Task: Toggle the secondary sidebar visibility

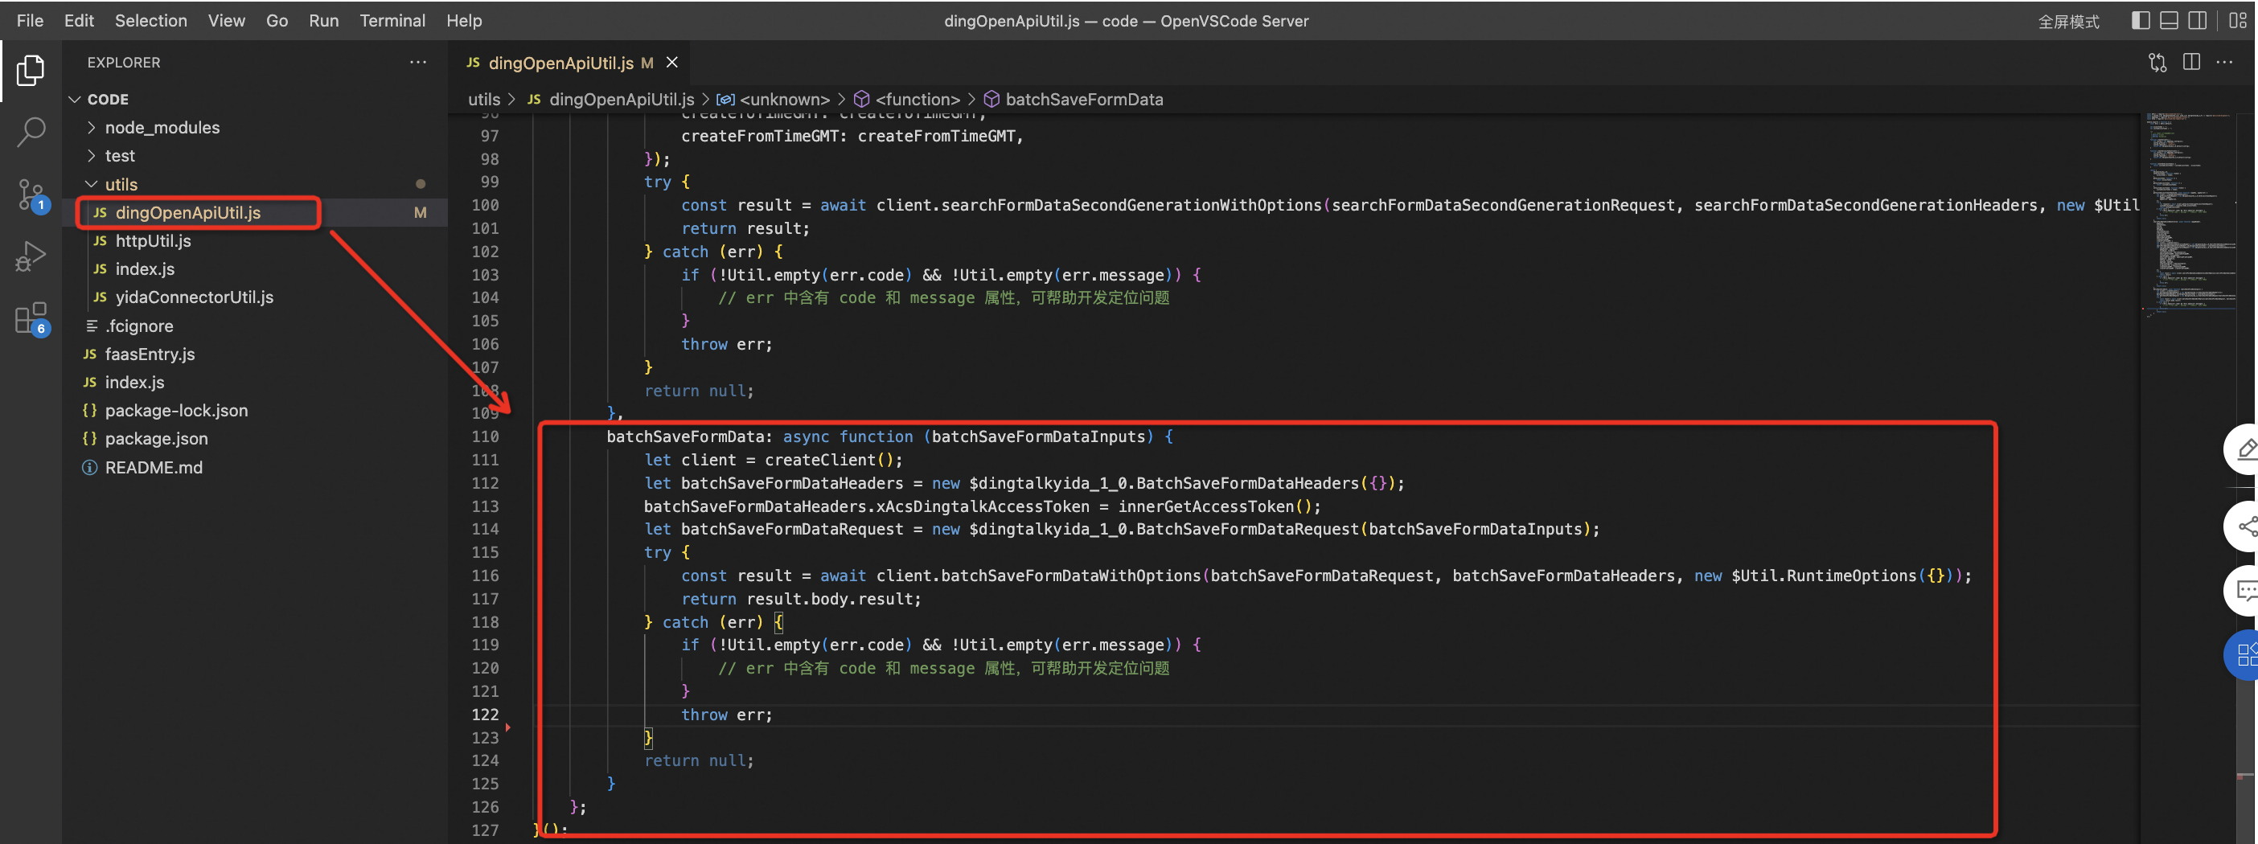Action: 2198,20
